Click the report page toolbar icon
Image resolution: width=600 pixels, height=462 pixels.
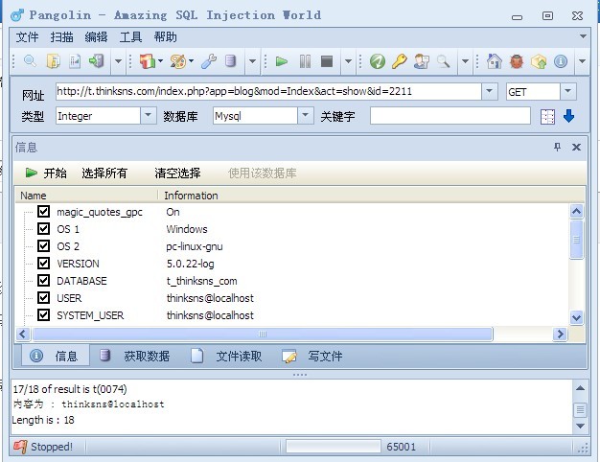75,61
